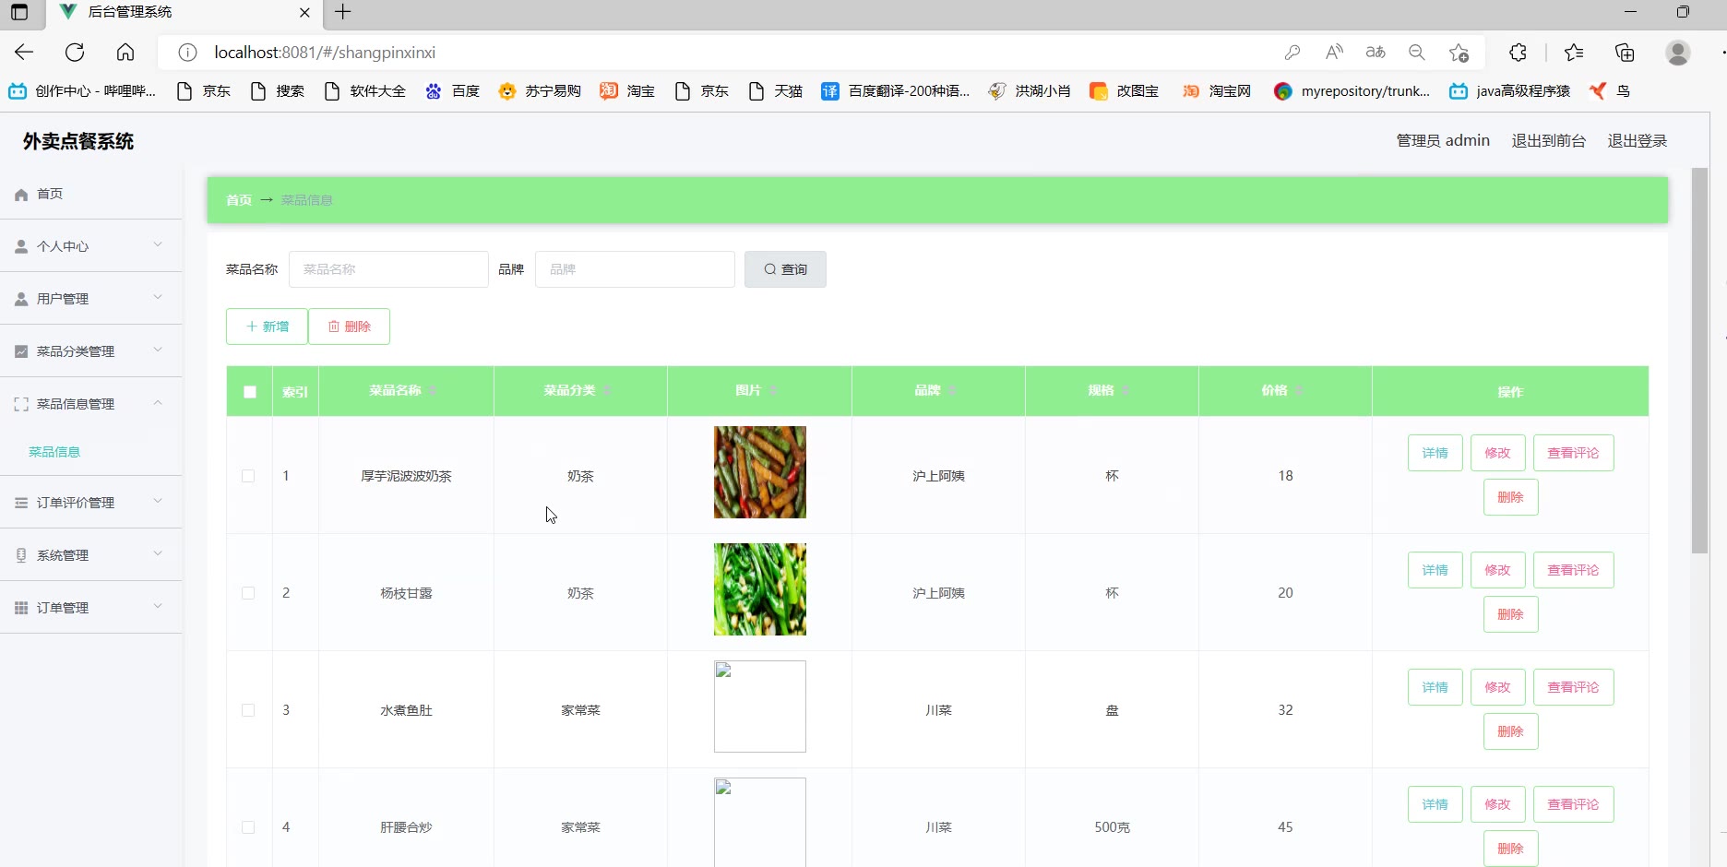Open the java高级程序猿 bookmark
This screenshot has height=867, width=1727.
coord(1510,91)
